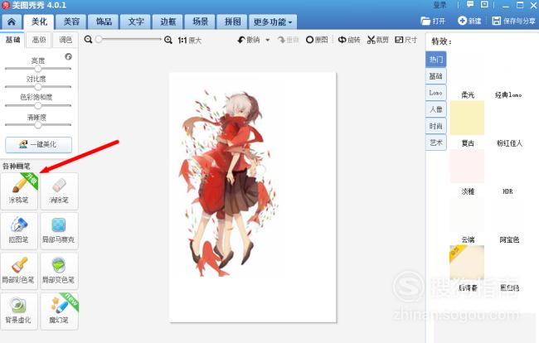This screenshot has height=343, width=539.
Task: Click the skin icon in title bar
Action: (x=484, y=4)
